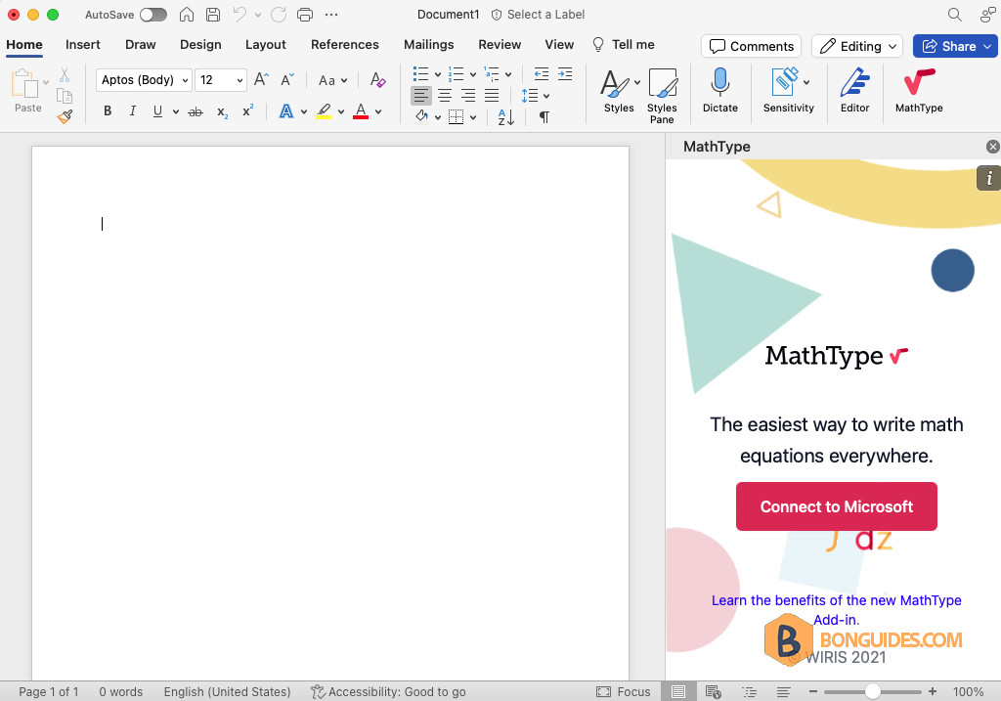Click Connect to Microsoft button
The image size is (1001, 701).
click(x=837, y=506)
